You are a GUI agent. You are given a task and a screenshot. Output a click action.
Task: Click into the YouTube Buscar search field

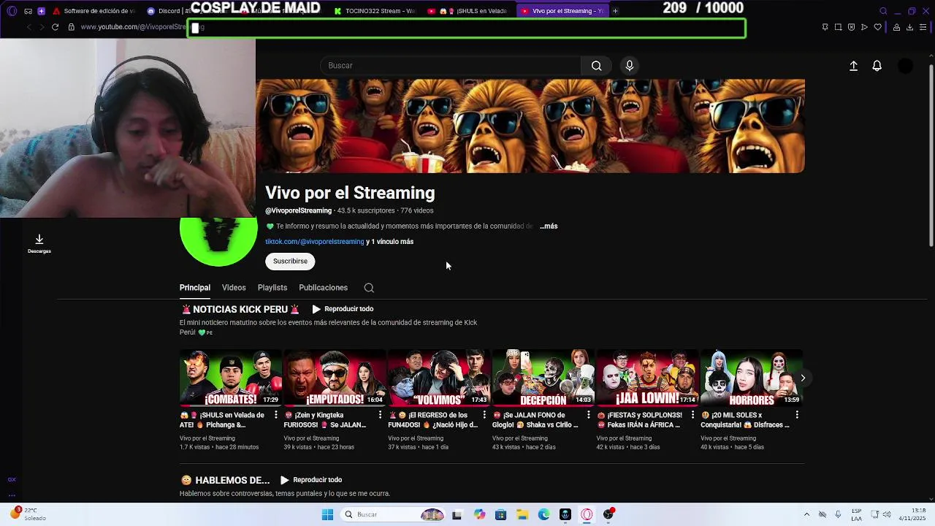tap(451, 66)
